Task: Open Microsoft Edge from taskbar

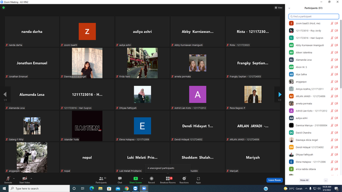Action: pos(91,188)
